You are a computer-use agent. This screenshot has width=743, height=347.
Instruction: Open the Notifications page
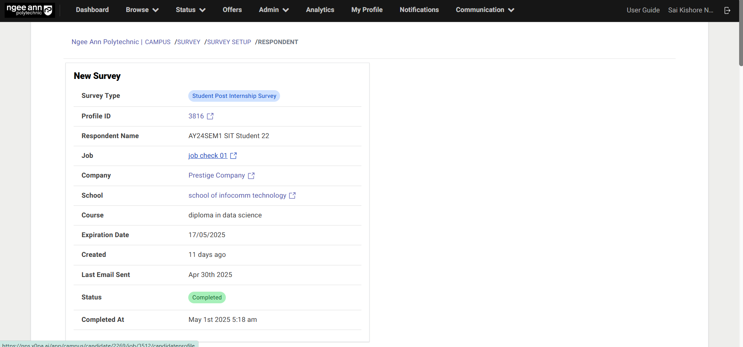point(419,10)
